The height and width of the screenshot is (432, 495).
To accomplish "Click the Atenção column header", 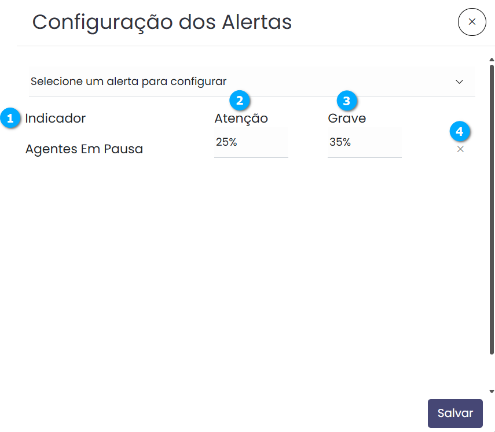I will coord(241,119).
